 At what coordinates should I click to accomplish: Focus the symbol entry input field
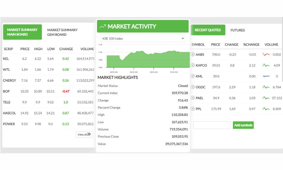212,125
